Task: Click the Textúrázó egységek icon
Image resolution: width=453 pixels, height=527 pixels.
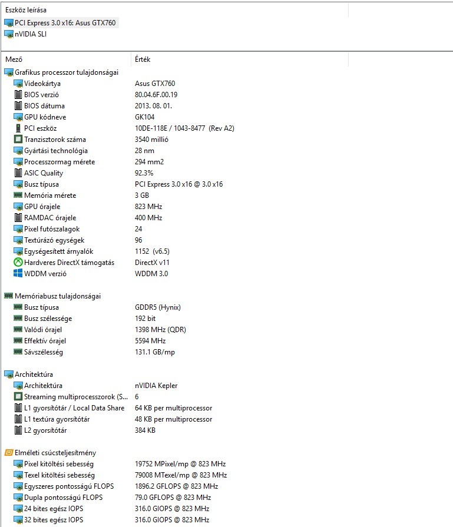Action: (18, 240)
